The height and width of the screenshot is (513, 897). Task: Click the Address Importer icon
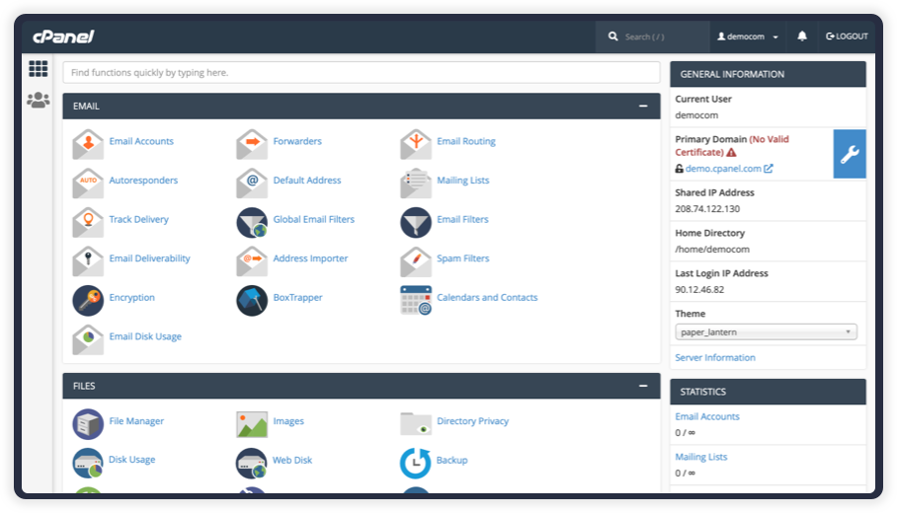click(x=252, y=261)
